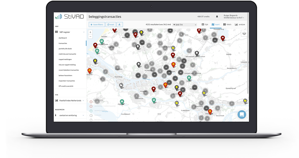Open the map cluster numbered 25
Screen dimensions: 299x158
point(215,40)
